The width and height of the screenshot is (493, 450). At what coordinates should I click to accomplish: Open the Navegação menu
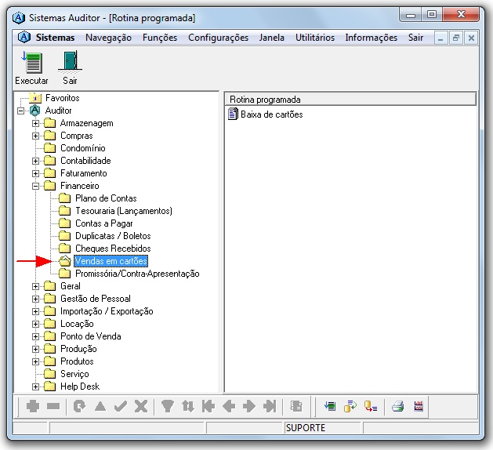click(x=108, y=38)
